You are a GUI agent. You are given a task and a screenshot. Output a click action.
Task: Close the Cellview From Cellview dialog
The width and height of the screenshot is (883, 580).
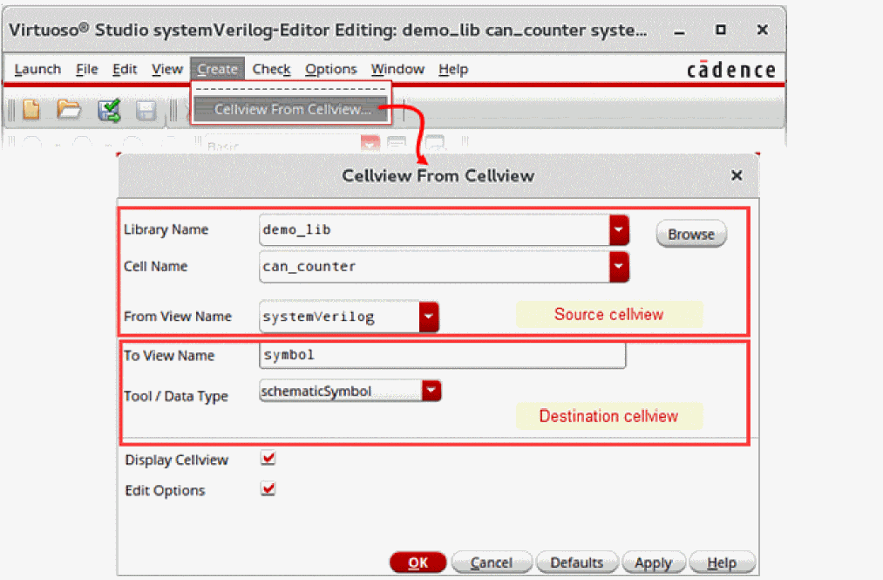[736, 176]
